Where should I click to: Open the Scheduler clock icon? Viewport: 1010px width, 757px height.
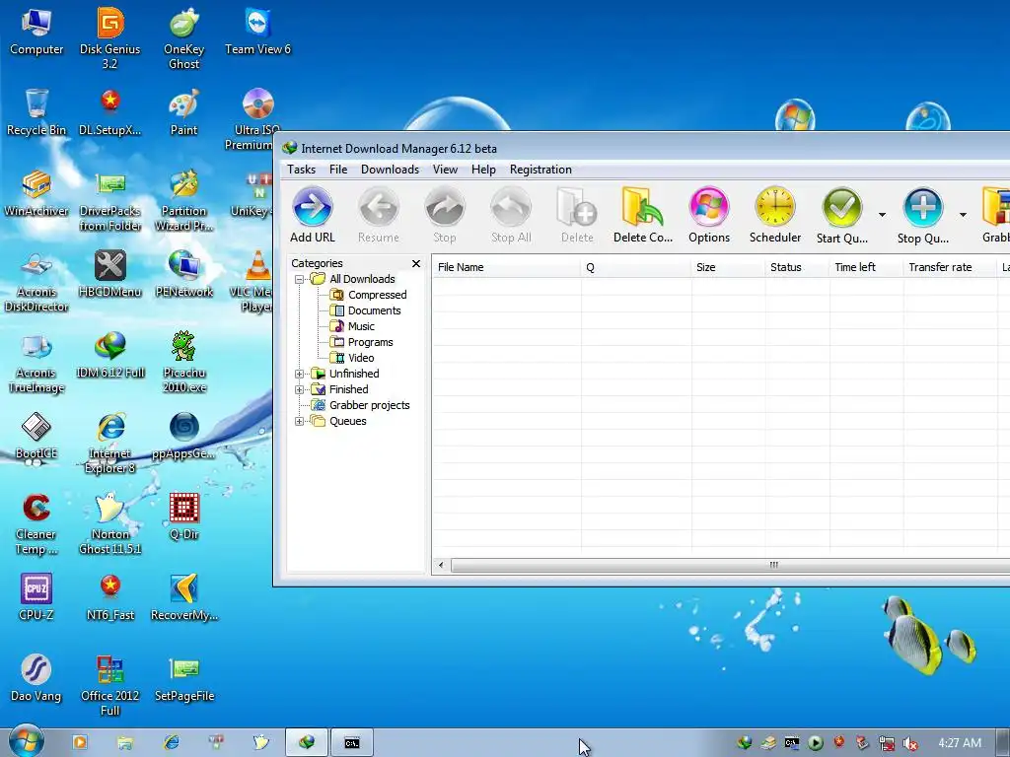tap(775, 207)
